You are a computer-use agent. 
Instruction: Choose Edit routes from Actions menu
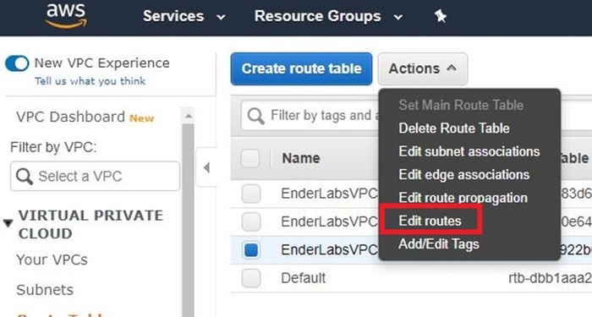pos(430,221)
